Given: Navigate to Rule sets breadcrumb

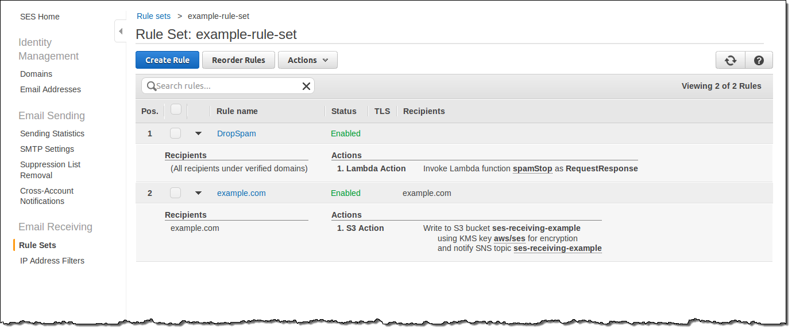Looking at the screenshot, I should coord(153,16).
